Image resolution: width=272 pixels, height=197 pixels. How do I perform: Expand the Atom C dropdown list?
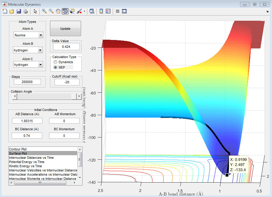(41, 65)
